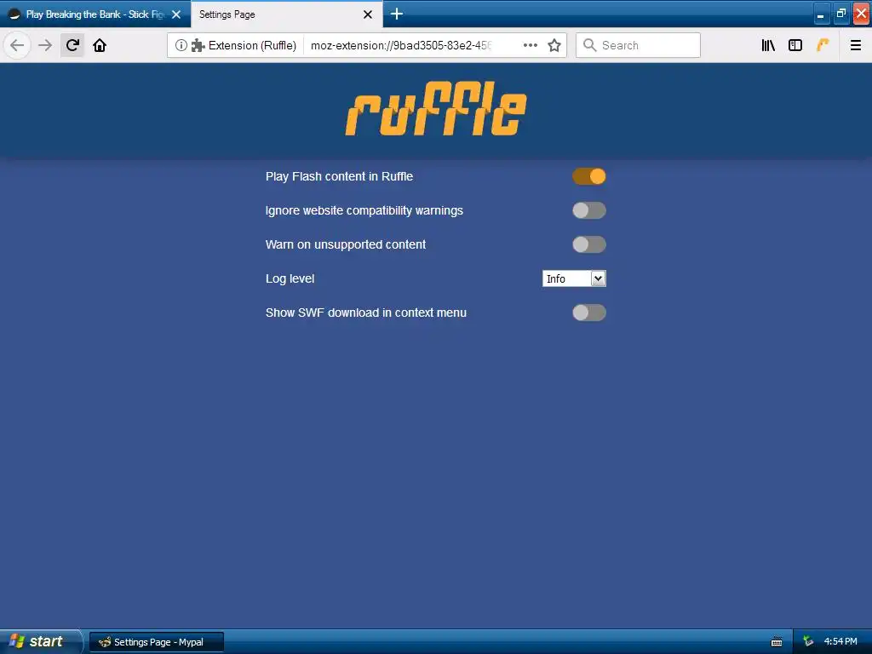Open a new tab with plus
Viewport: 872px width, 654px height.
click(x=397, y=14)
